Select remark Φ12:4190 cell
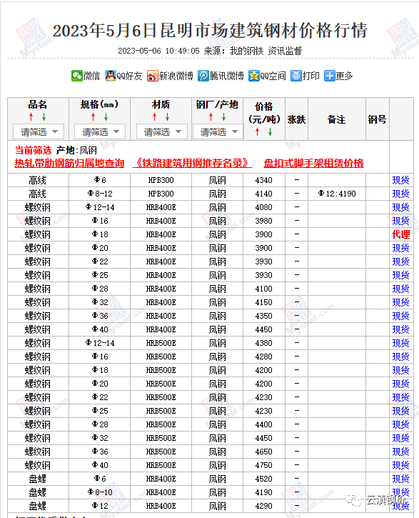This screenshot has height=518, width=419. [x=337, y=194]
